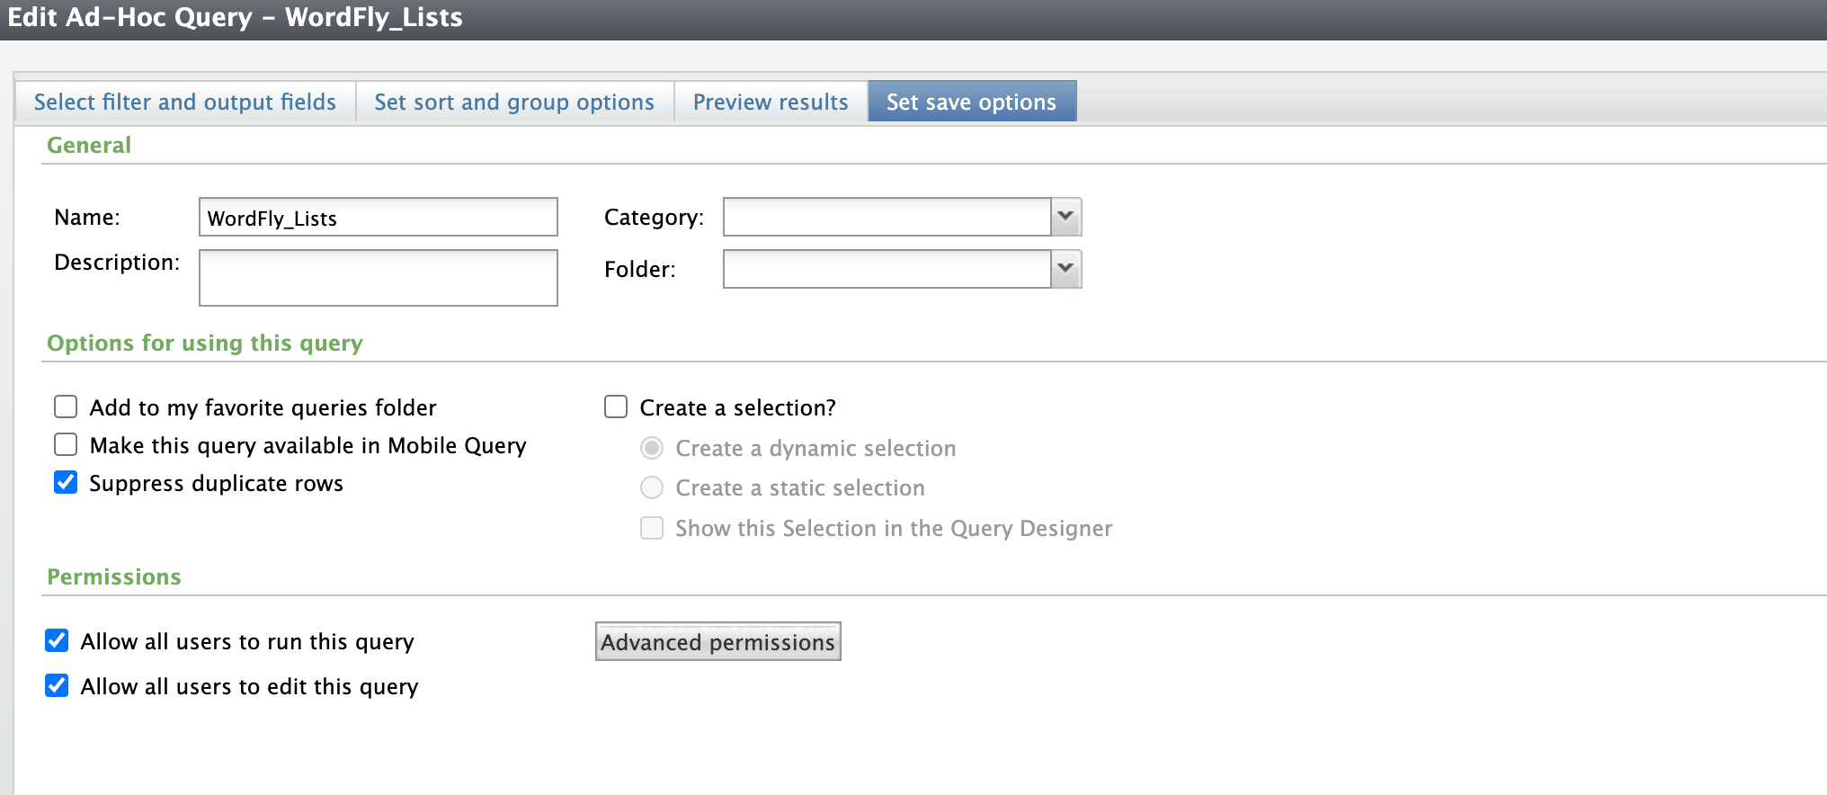Click the Category: label
This screenshot has width=1827, height=795.
[x=655, y=218]
